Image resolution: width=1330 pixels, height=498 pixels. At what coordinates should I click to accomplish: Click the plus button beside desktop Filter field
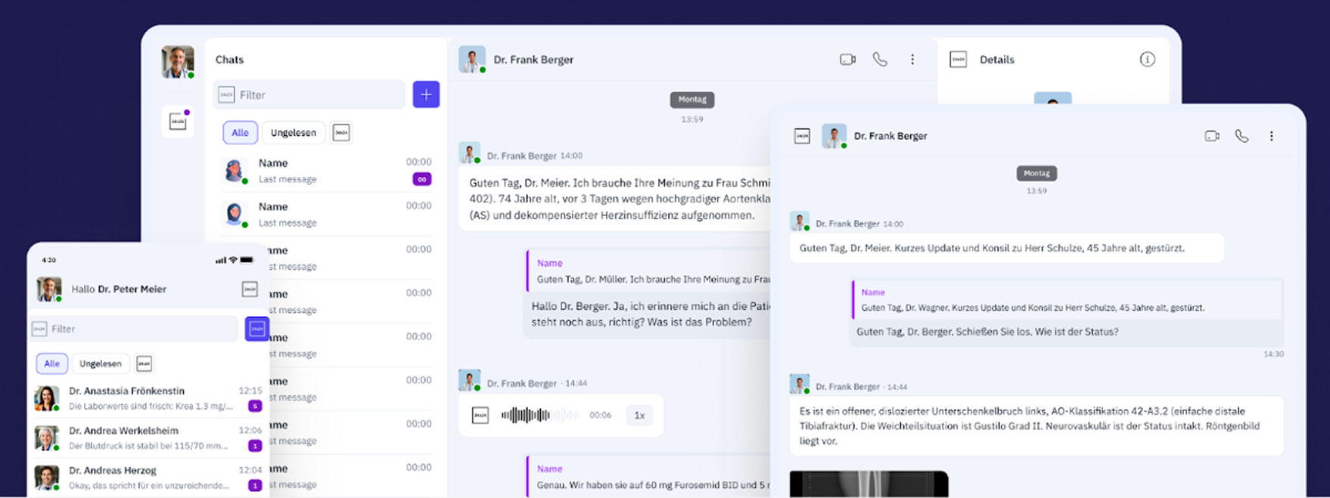coord(426,94)
